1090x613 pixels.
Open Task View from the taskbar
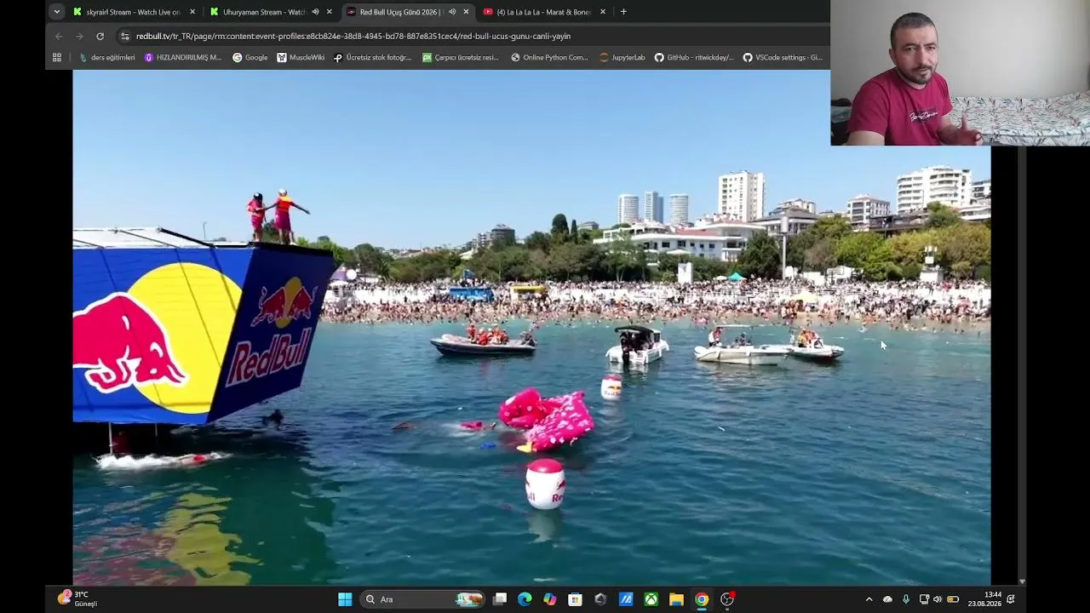[x=500, y=599]
